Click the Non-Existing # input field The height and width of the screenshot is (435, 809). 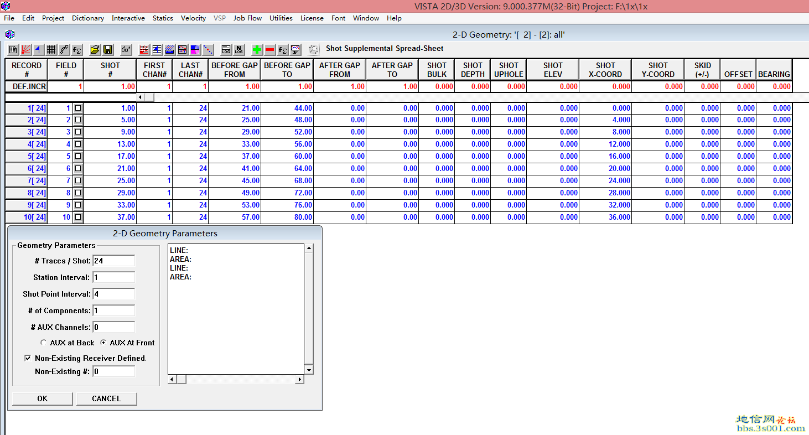pos(113,371)
